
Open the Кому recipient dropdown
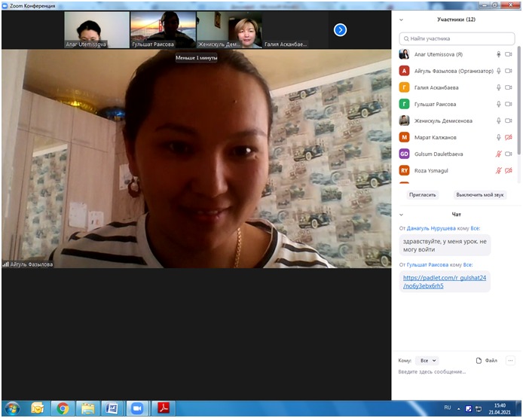(x=427, y=361)
